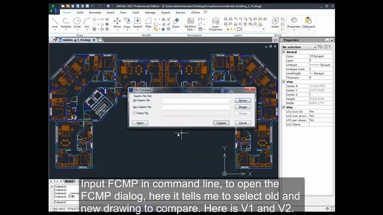The height and width of the screenshot is (215, 383).
Task: Close the residential drawing document tab
Action: (x=94, y=40)
